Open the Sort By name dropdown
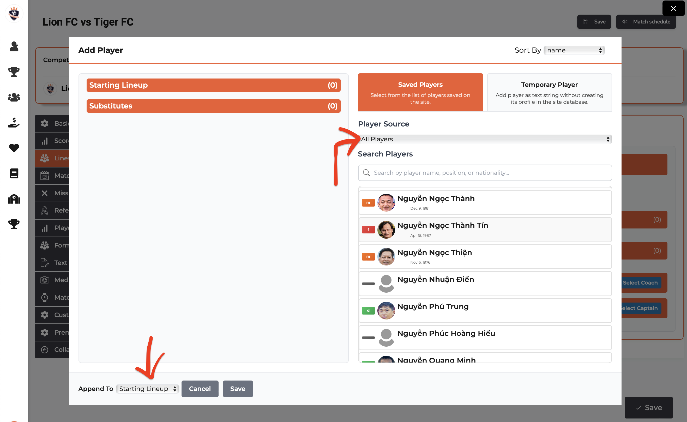Viewport: 687px width, 422px height. point(574,50)
